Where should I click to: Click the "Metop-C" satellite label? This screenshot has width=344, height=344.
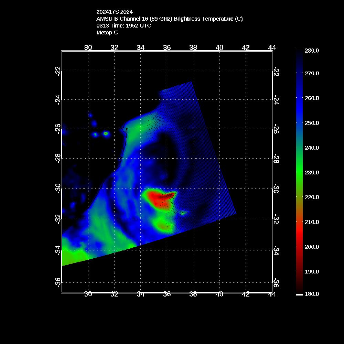click(x=107, y=32)
